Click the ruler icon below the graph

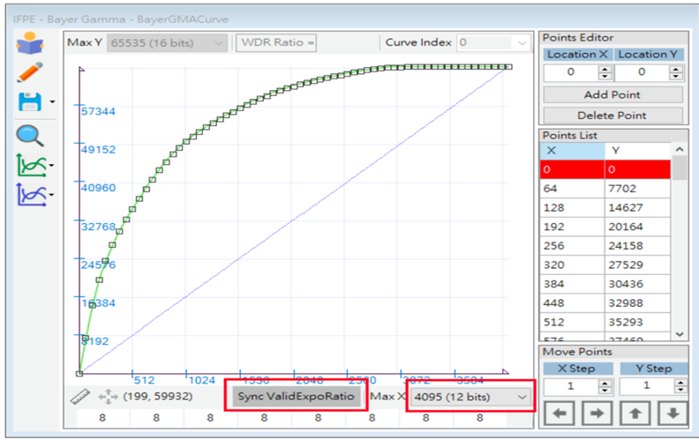click(80, 397)
